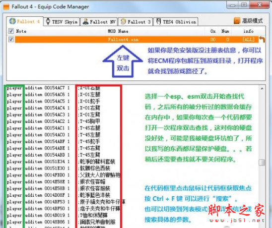Image resolution: width=272 pixels, height=228 pixels.
Task: Click the scroll up arrow of code list
Action: coord(262,89)
